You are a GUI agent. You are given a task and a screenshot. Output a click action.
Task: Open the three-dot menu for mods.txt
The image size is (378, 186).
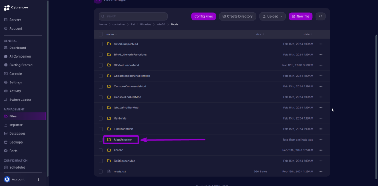321,172
